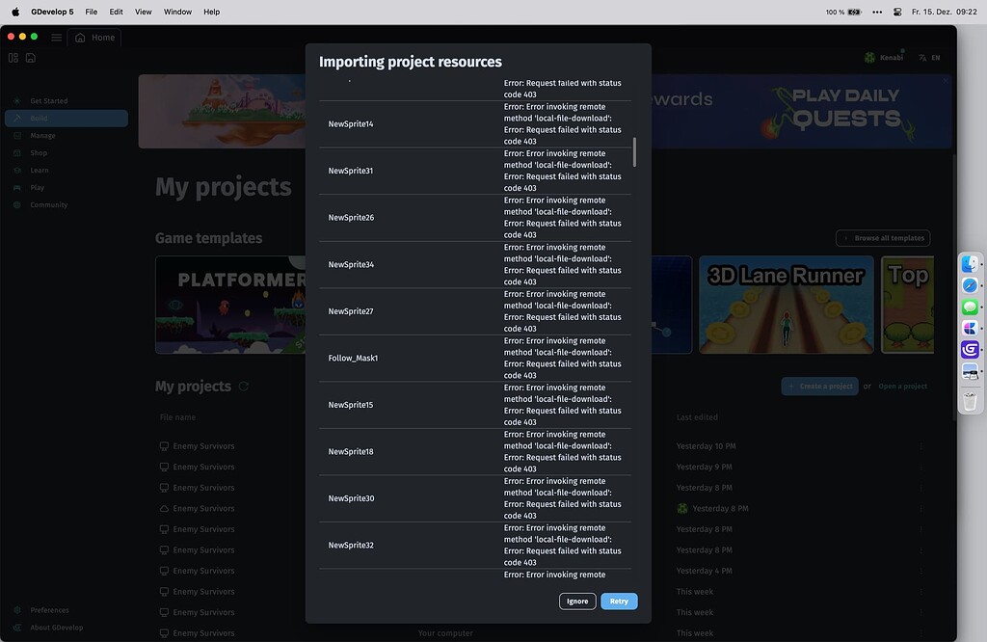This screenshot has height=642, width=987.
Task: Select the NewSprite26 row in the error list
Action: [x=474, y=218]
